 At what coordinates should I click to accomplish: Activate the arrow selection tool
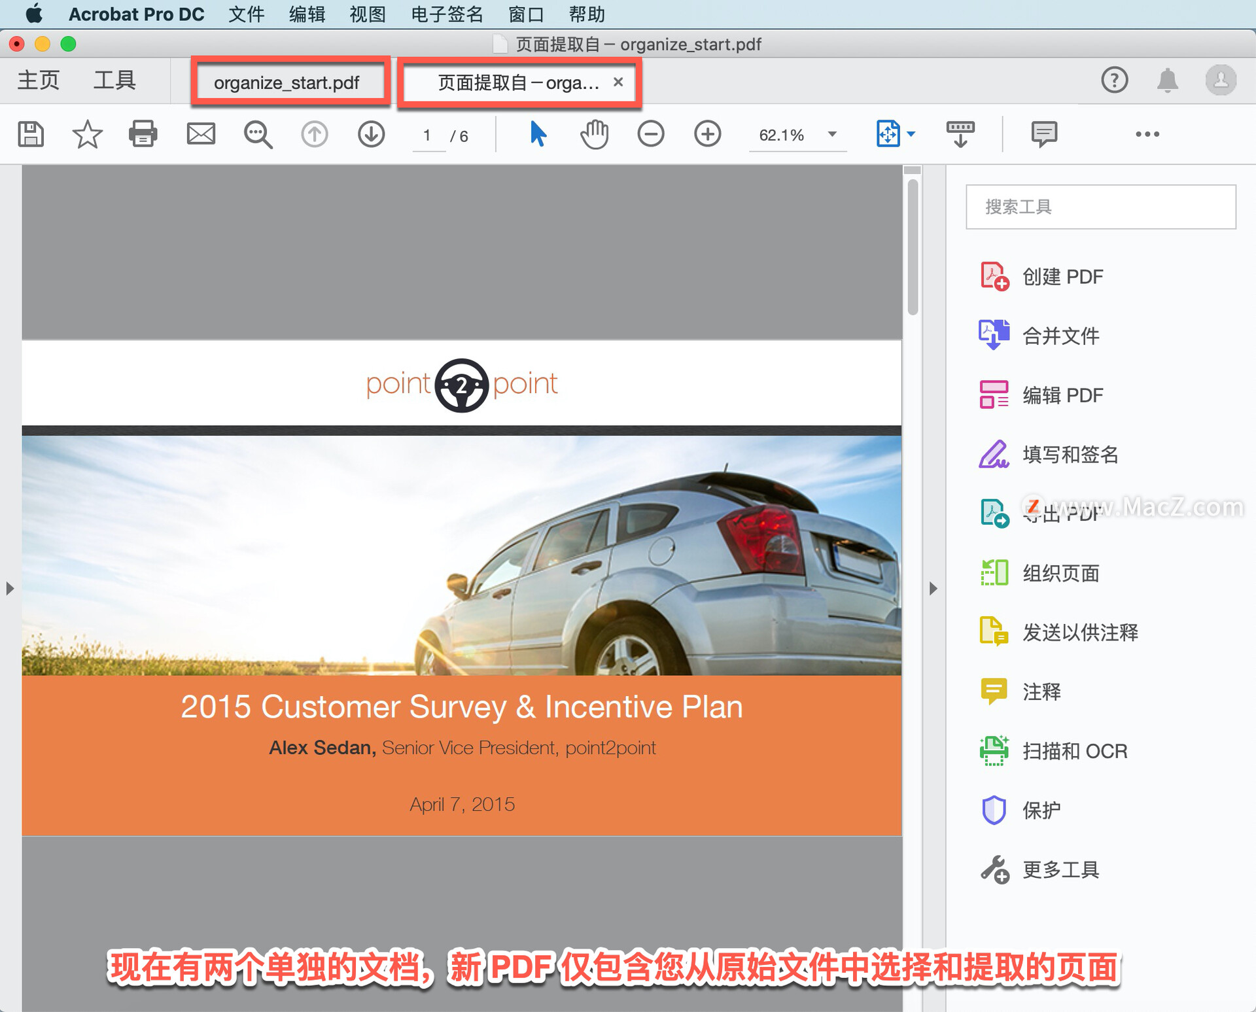538,134
